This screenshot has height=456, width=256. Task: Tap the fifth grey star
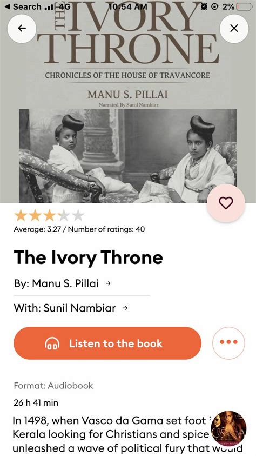78,216
